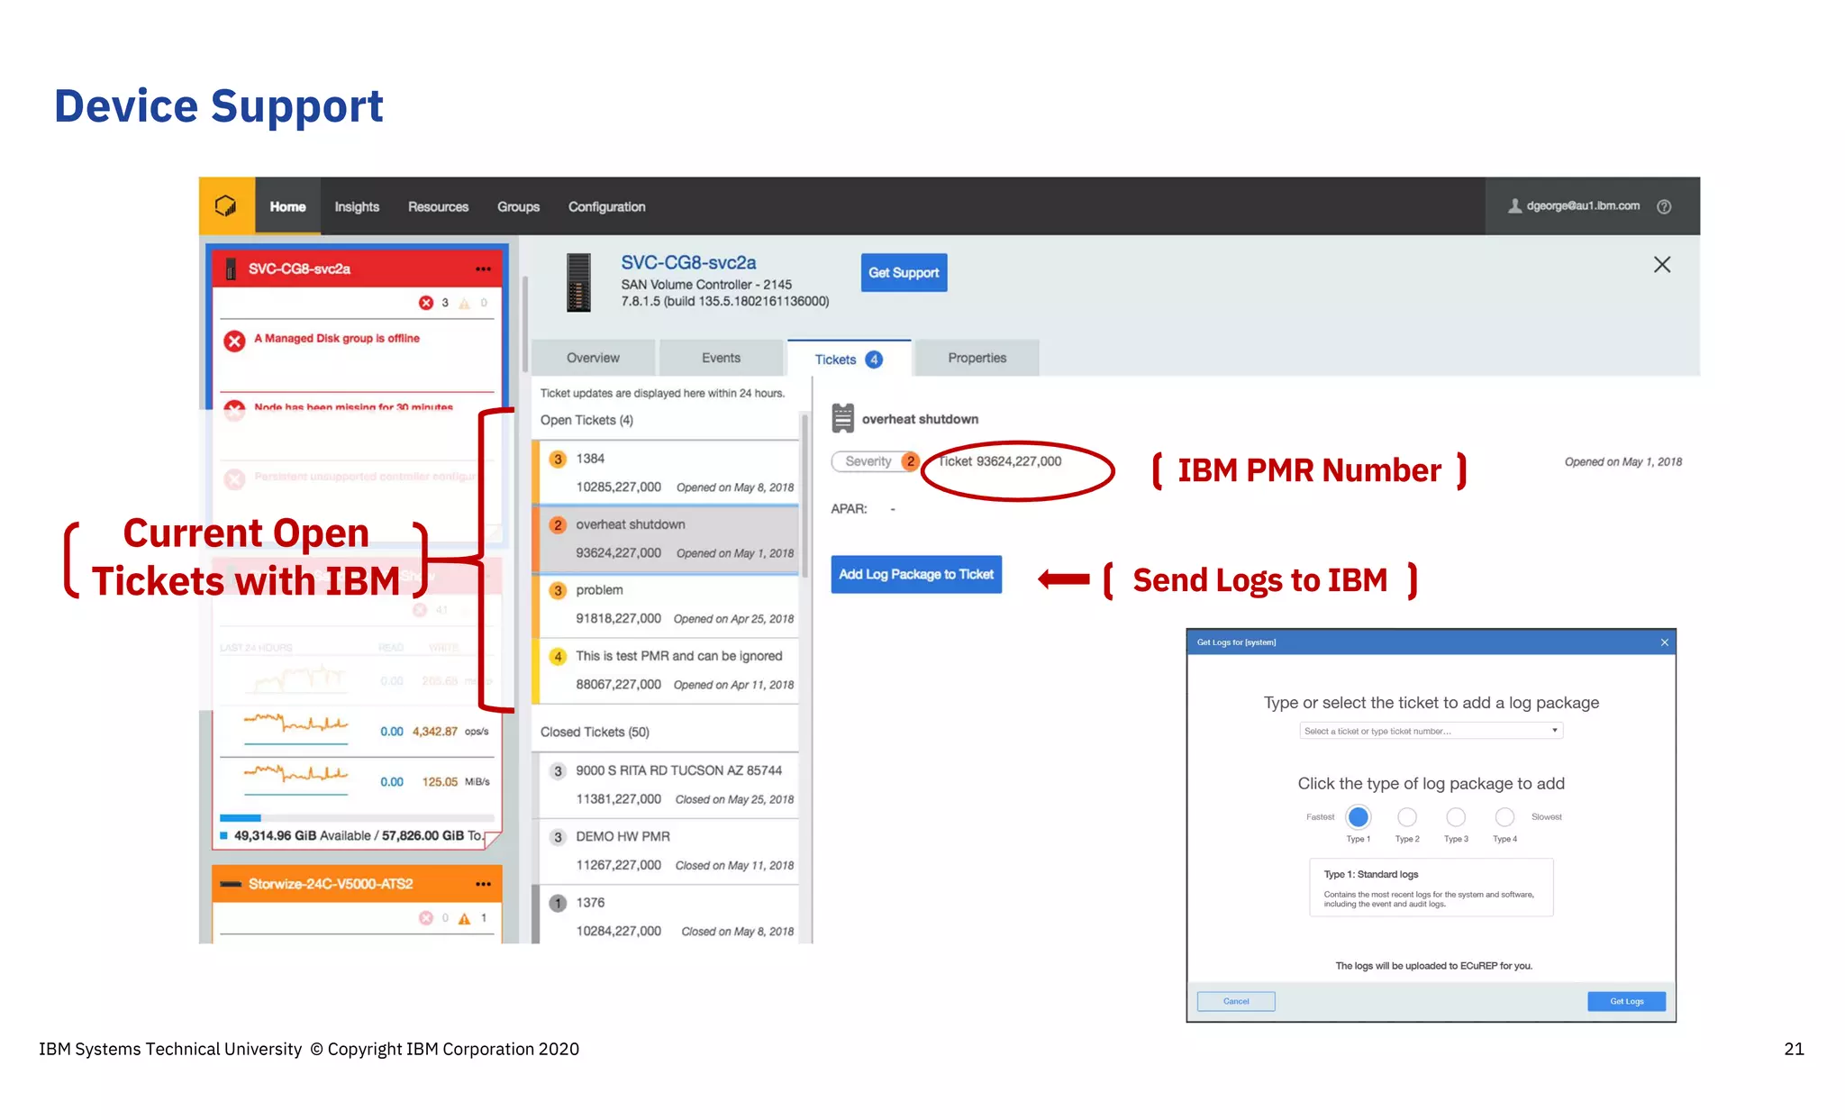The width and height of the screenshot is (1845, 1120).
Task: Click severity 4 badge of test PMR ticket
Action: click(x=558, y=657)
